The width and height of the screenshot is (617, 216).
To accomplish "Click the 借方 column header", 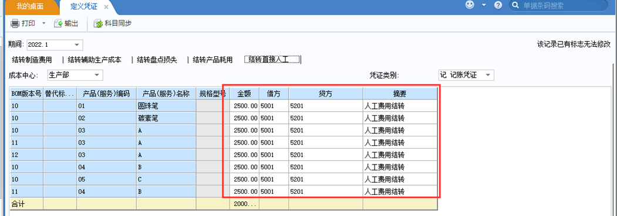I will (x=274, y=93).
